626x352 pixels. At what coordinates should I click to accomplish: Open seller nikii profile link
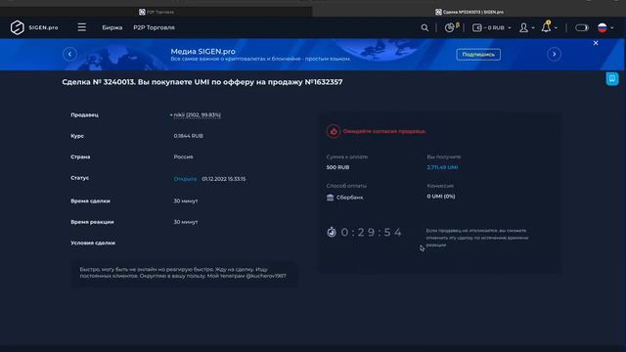(198, 115)
